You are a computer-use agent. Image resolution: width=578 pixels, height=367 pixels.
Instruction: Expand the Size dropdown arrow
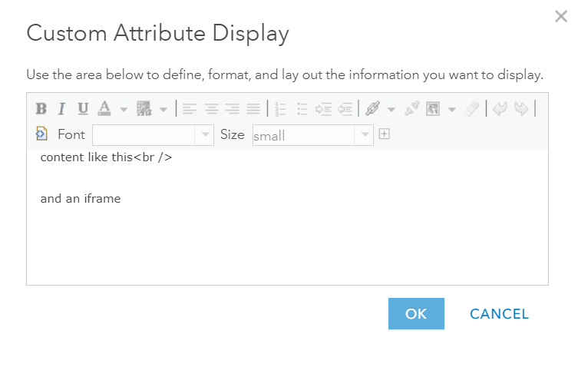pos(365,135)
